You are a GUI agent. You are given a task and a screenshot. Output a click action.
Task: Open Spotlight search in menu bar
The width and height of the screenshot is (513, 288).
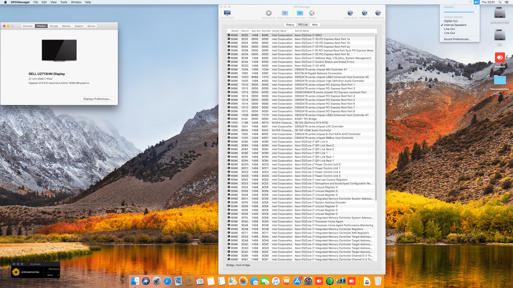500,2
